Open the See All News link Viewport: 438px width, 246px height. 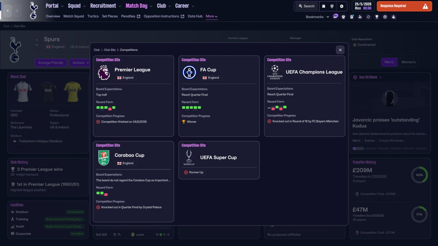pos(368,77)
